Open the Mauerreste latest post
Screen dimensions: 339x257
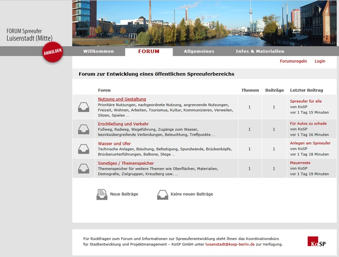coord(300,164)
